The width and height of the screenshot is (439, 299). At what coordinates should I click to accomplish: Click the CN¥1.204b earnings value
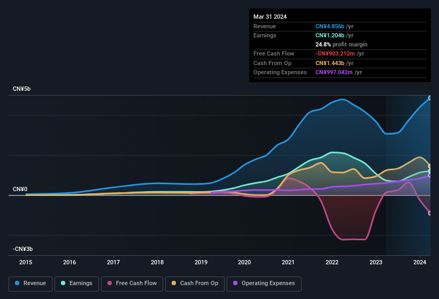coord(330,35)
